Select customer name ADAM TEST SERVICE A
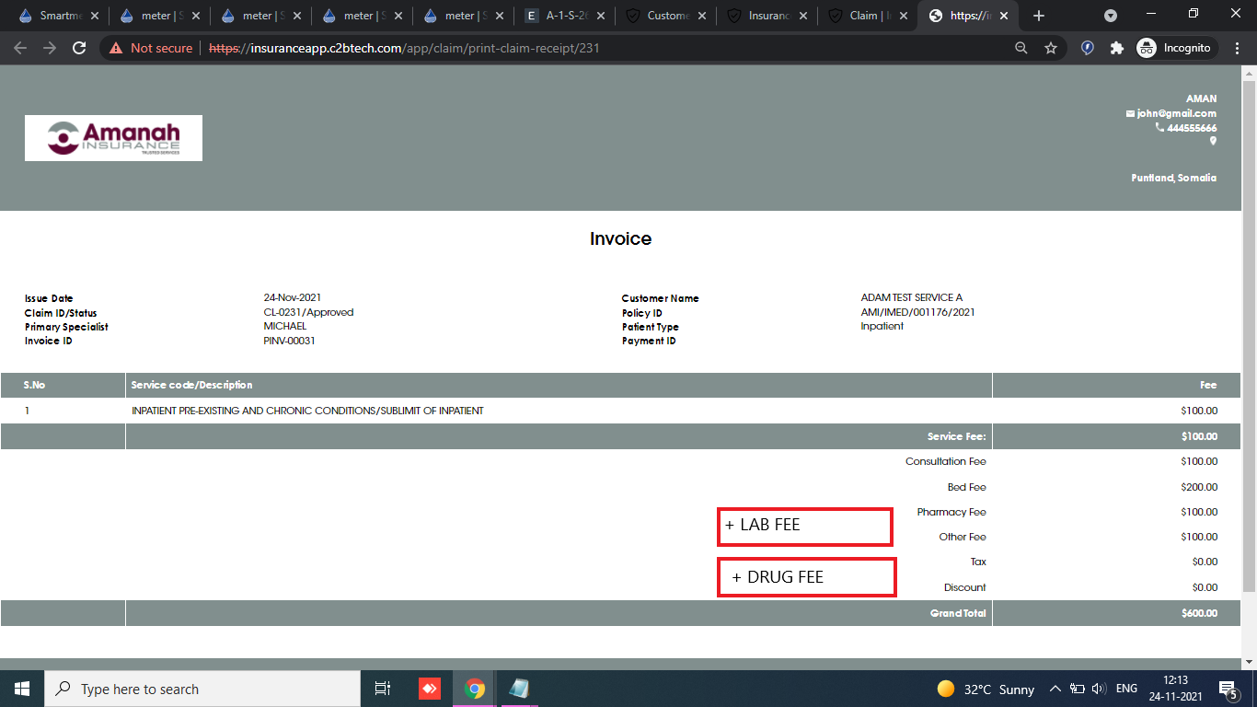Image resolution: width=1257 pixels, height=707 pixels. pyautogui.click(x=911, y=297)
